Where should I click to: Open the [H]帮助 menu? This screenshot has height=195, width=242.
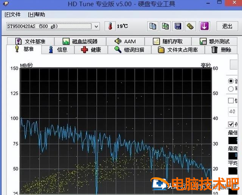(36, 15)
